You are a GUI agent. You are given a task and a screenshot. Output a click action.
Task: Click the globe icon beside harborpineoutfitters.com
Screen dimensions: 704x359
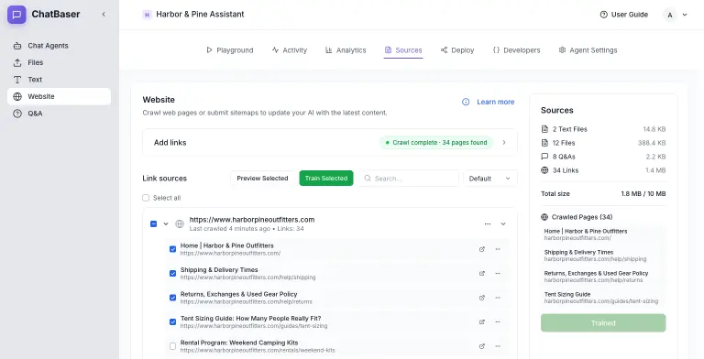pyautogui.click(x=180, y=223)
